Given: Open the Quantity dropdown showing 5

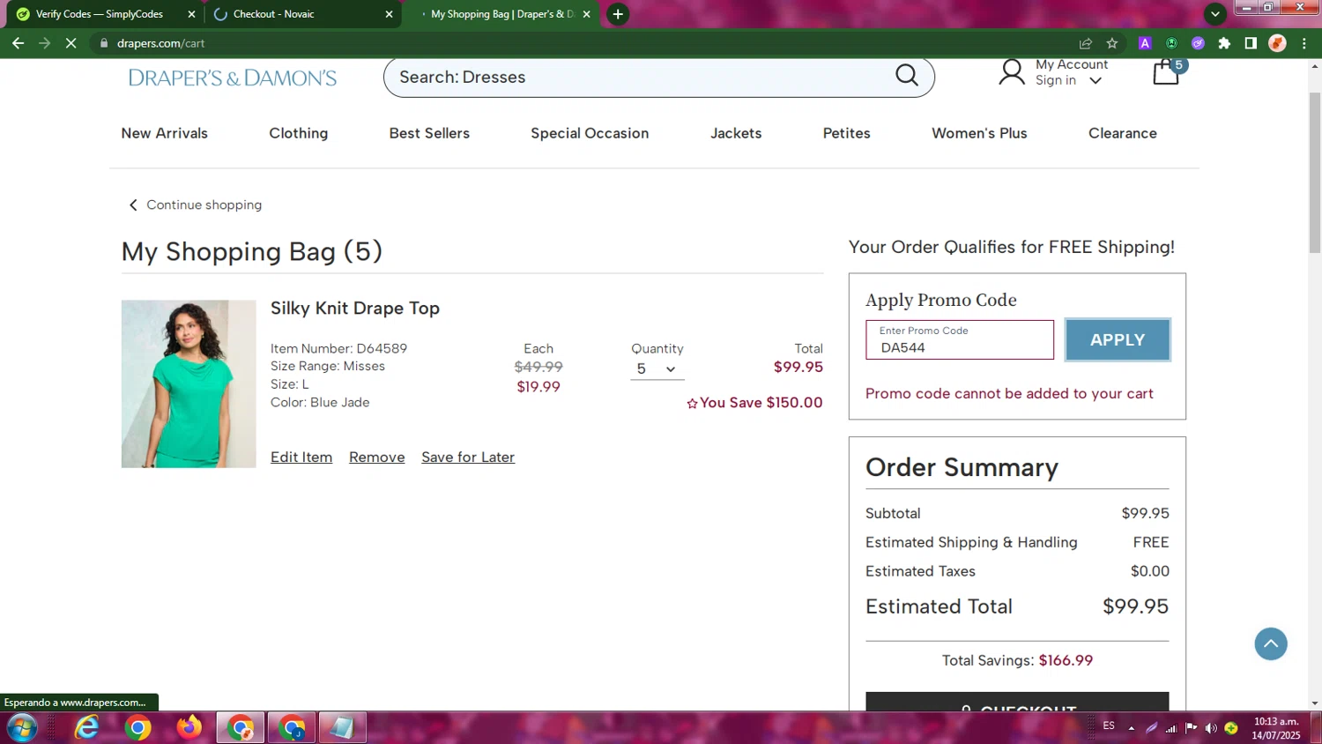Looking at the screenshot, I should (657, 368).
